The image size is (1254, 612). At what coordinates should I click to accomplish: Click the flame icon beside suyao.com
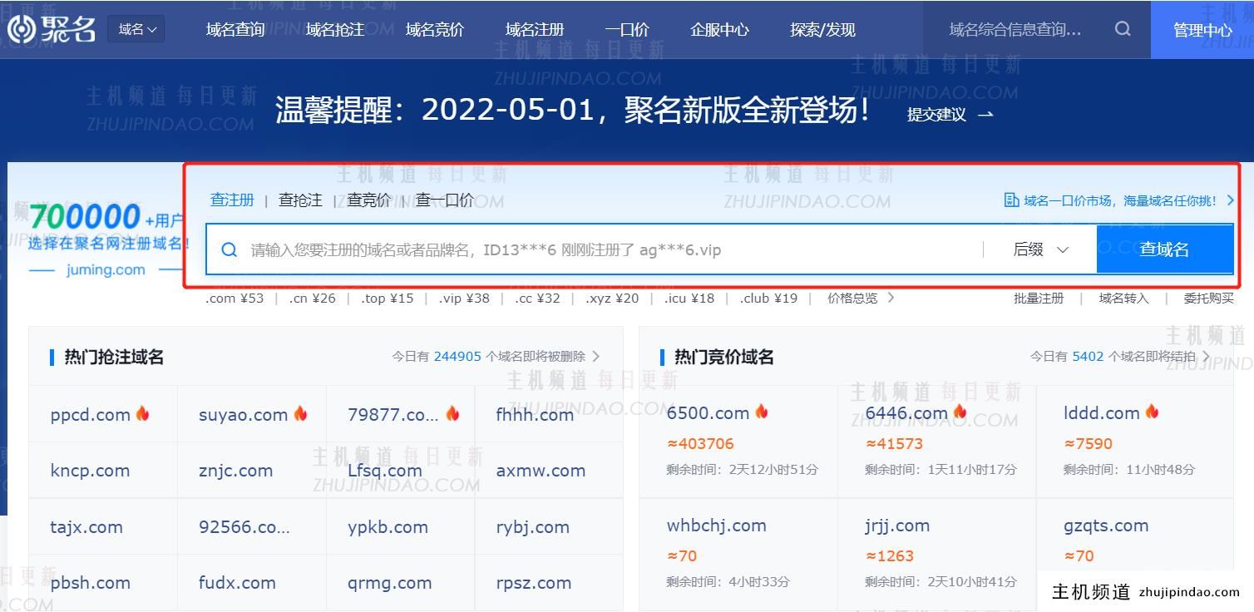pos(300,412)
